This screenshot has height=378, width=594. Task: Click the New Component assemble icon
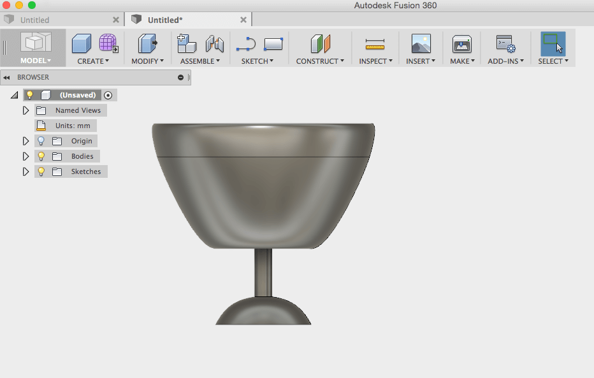(x=186, y=43)
